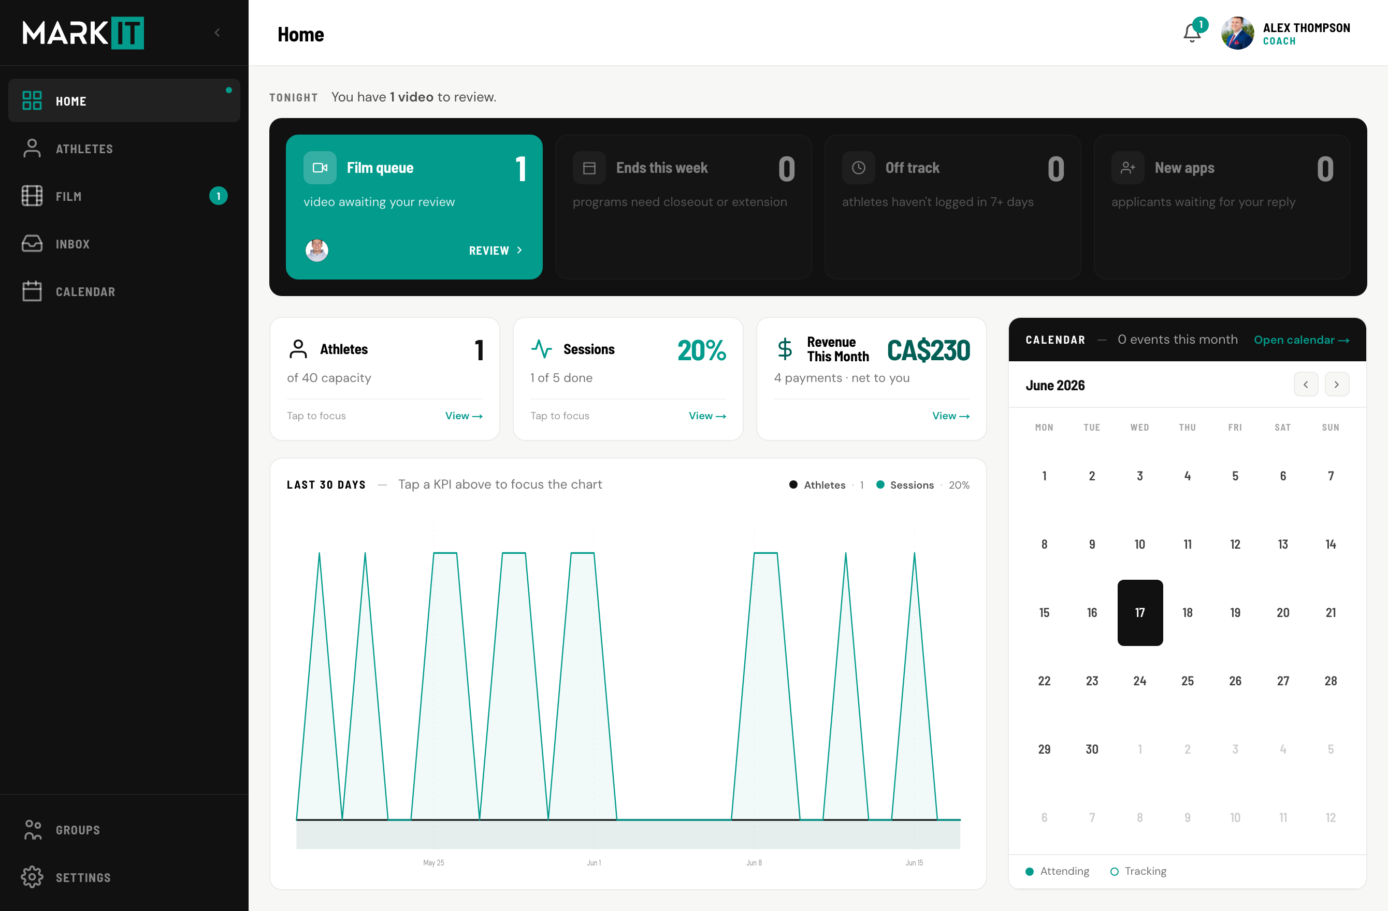Screen dimensions: 1388x911
Task: Tap to focus the Athletes KPI
Action: pyautogui.click(x=316, y=416)
